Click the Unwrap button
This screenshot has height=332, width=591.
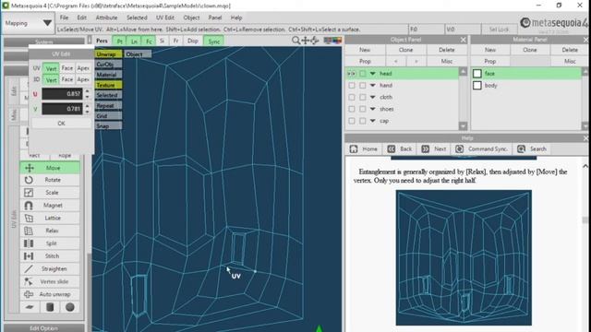pos(109,54)
